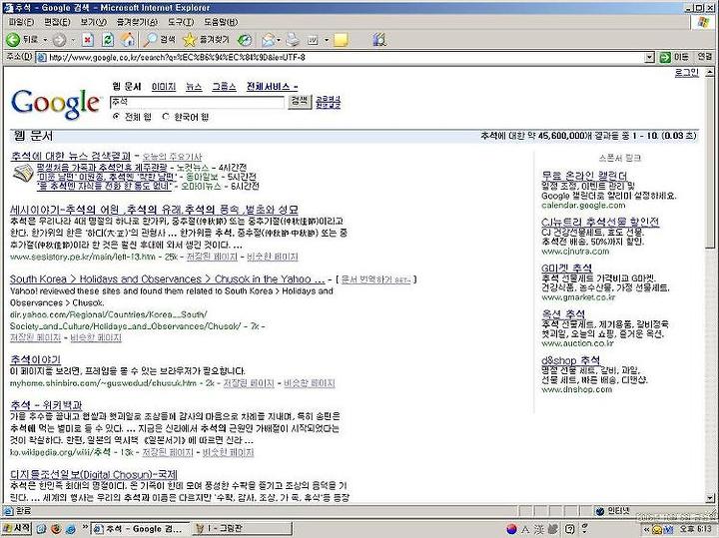
Task: Open the 파일(F) menu
Action: pos(21,22)
